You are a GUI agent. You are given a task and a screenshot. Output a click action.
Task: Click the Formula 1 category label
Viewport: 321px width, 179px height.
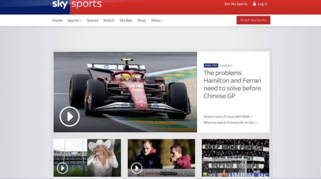pos(226,66)
